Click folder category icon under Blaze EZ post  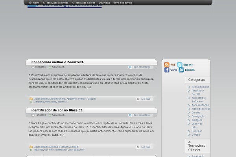point(31,147)
